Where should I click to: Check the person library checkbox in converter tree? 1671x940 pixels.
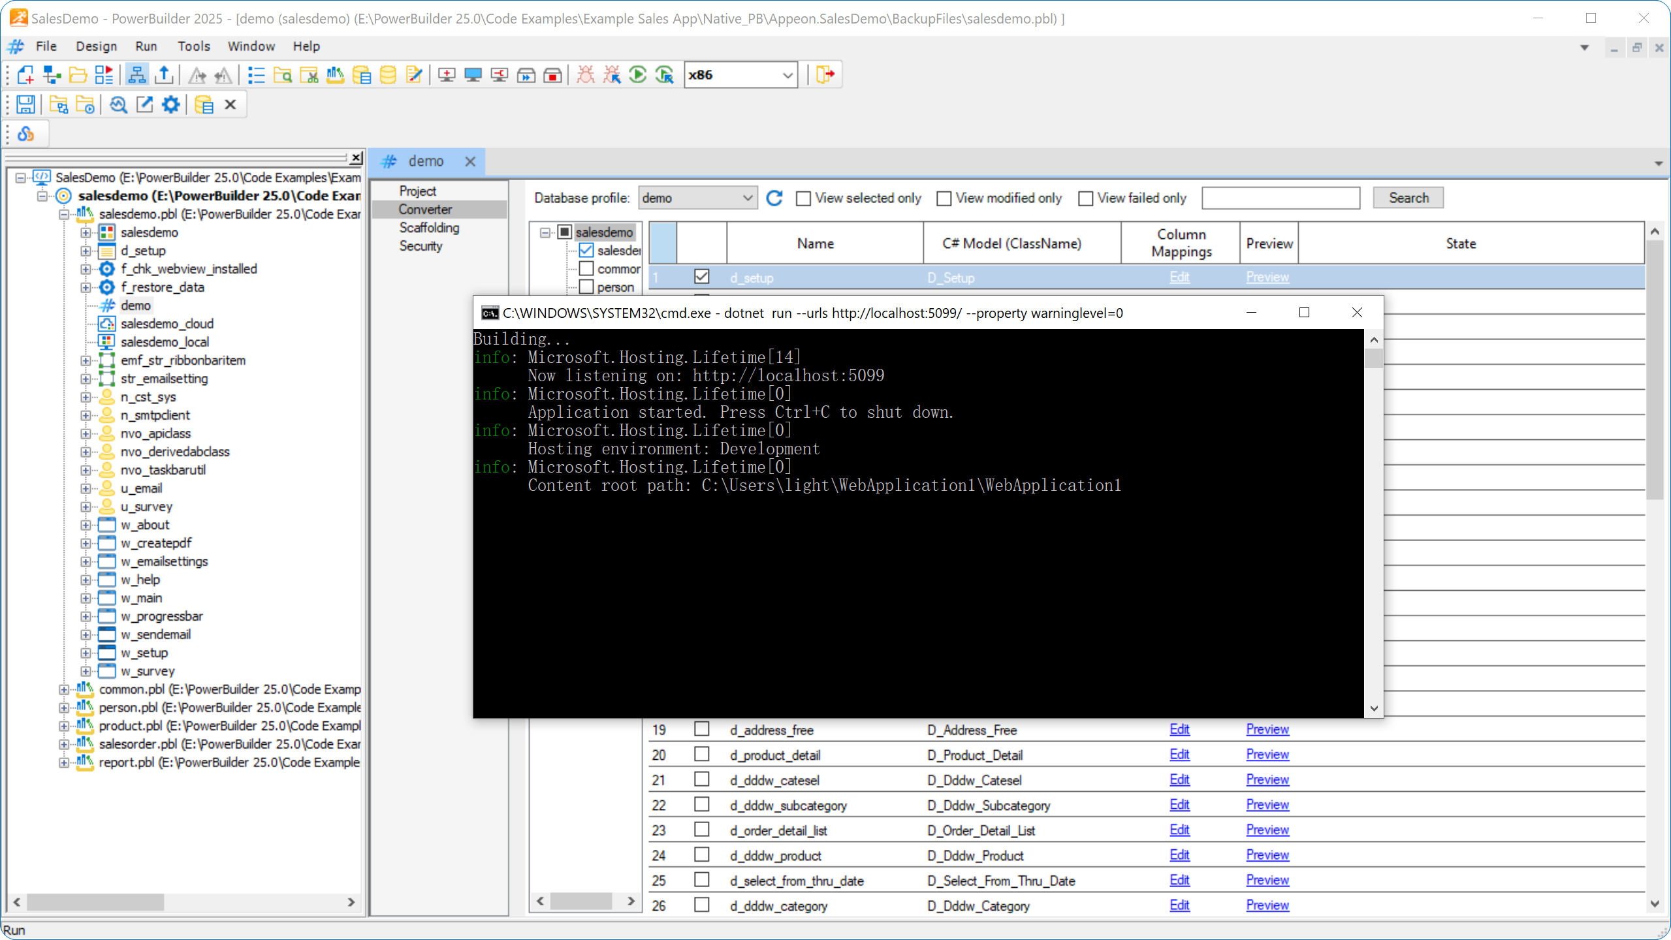(586, 287)
